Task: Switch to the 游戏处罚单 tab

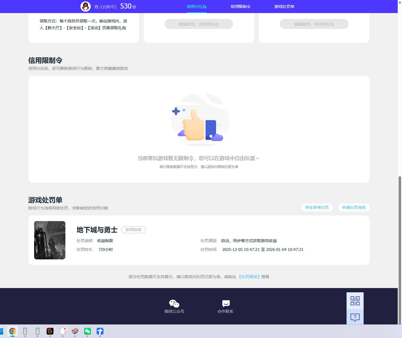Action: tap(284, 6)
